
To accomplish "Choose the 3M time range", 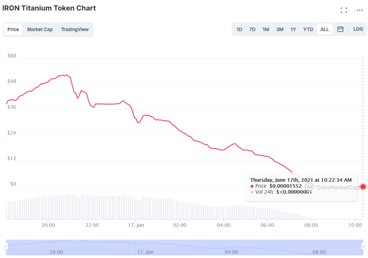I will [x=280, y=30].
